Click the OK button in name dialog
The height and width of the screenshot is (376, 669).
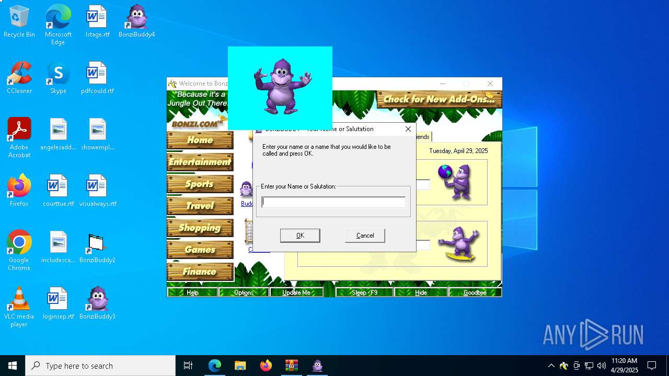click(x=300, y=236)
